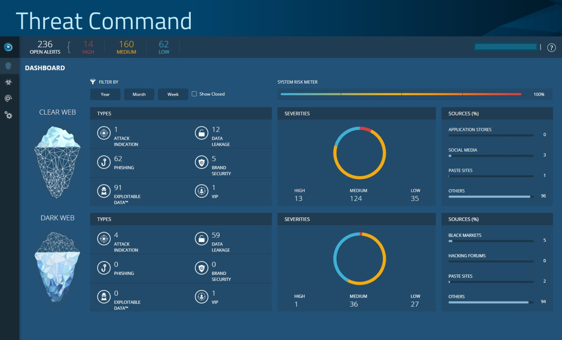The height and width of the screenshot is (340, 562).
Task: Click Clear Web Paste Sites source row
Action: click(497, 173)
